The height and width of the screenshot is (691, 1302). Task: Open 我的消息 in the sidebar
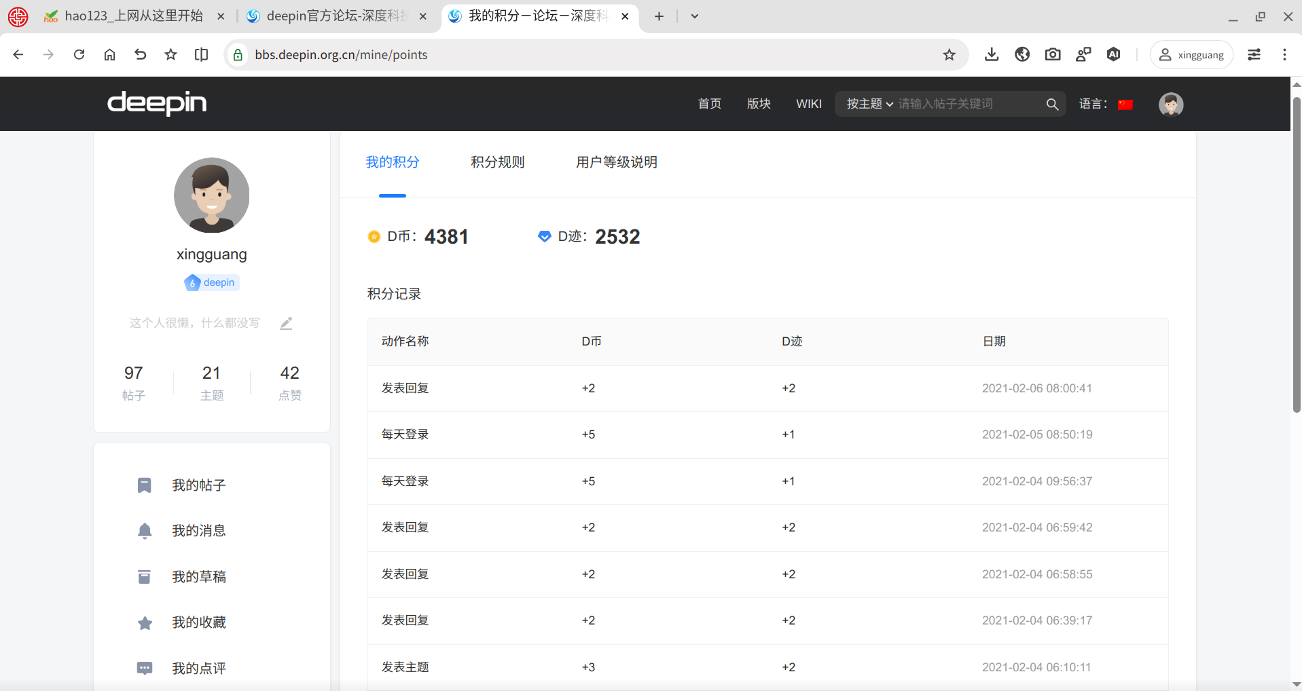tap(199, 531)
